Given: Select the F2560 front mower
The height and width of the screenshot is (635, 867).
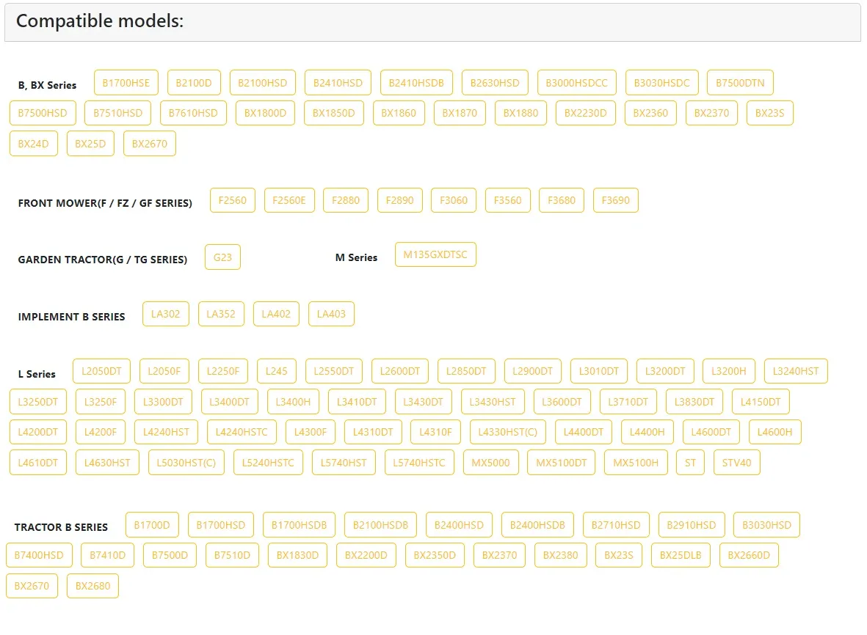Looking at the screenshot, I should [233, 200].
